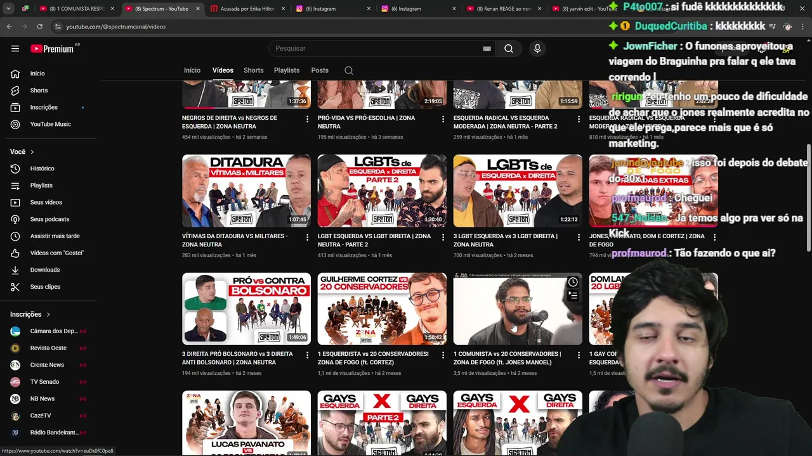Click the browser forward arrow
The height and width of the screenshot is (456, 812).
pos(24,27)
